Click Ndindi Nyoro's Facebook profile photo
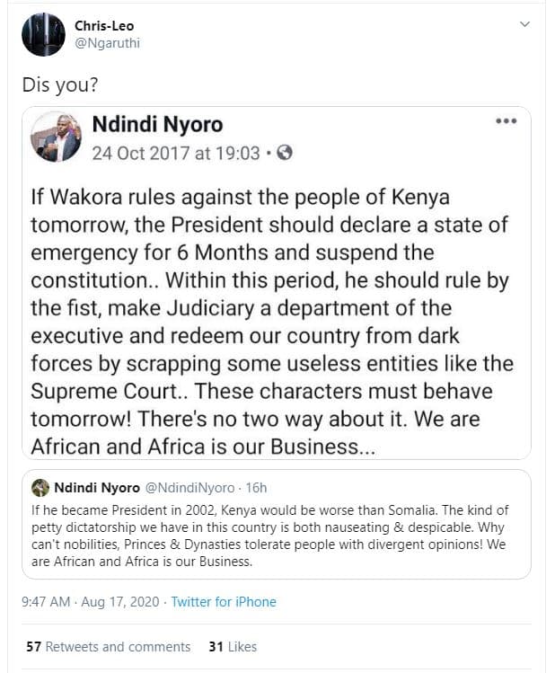 56,137
